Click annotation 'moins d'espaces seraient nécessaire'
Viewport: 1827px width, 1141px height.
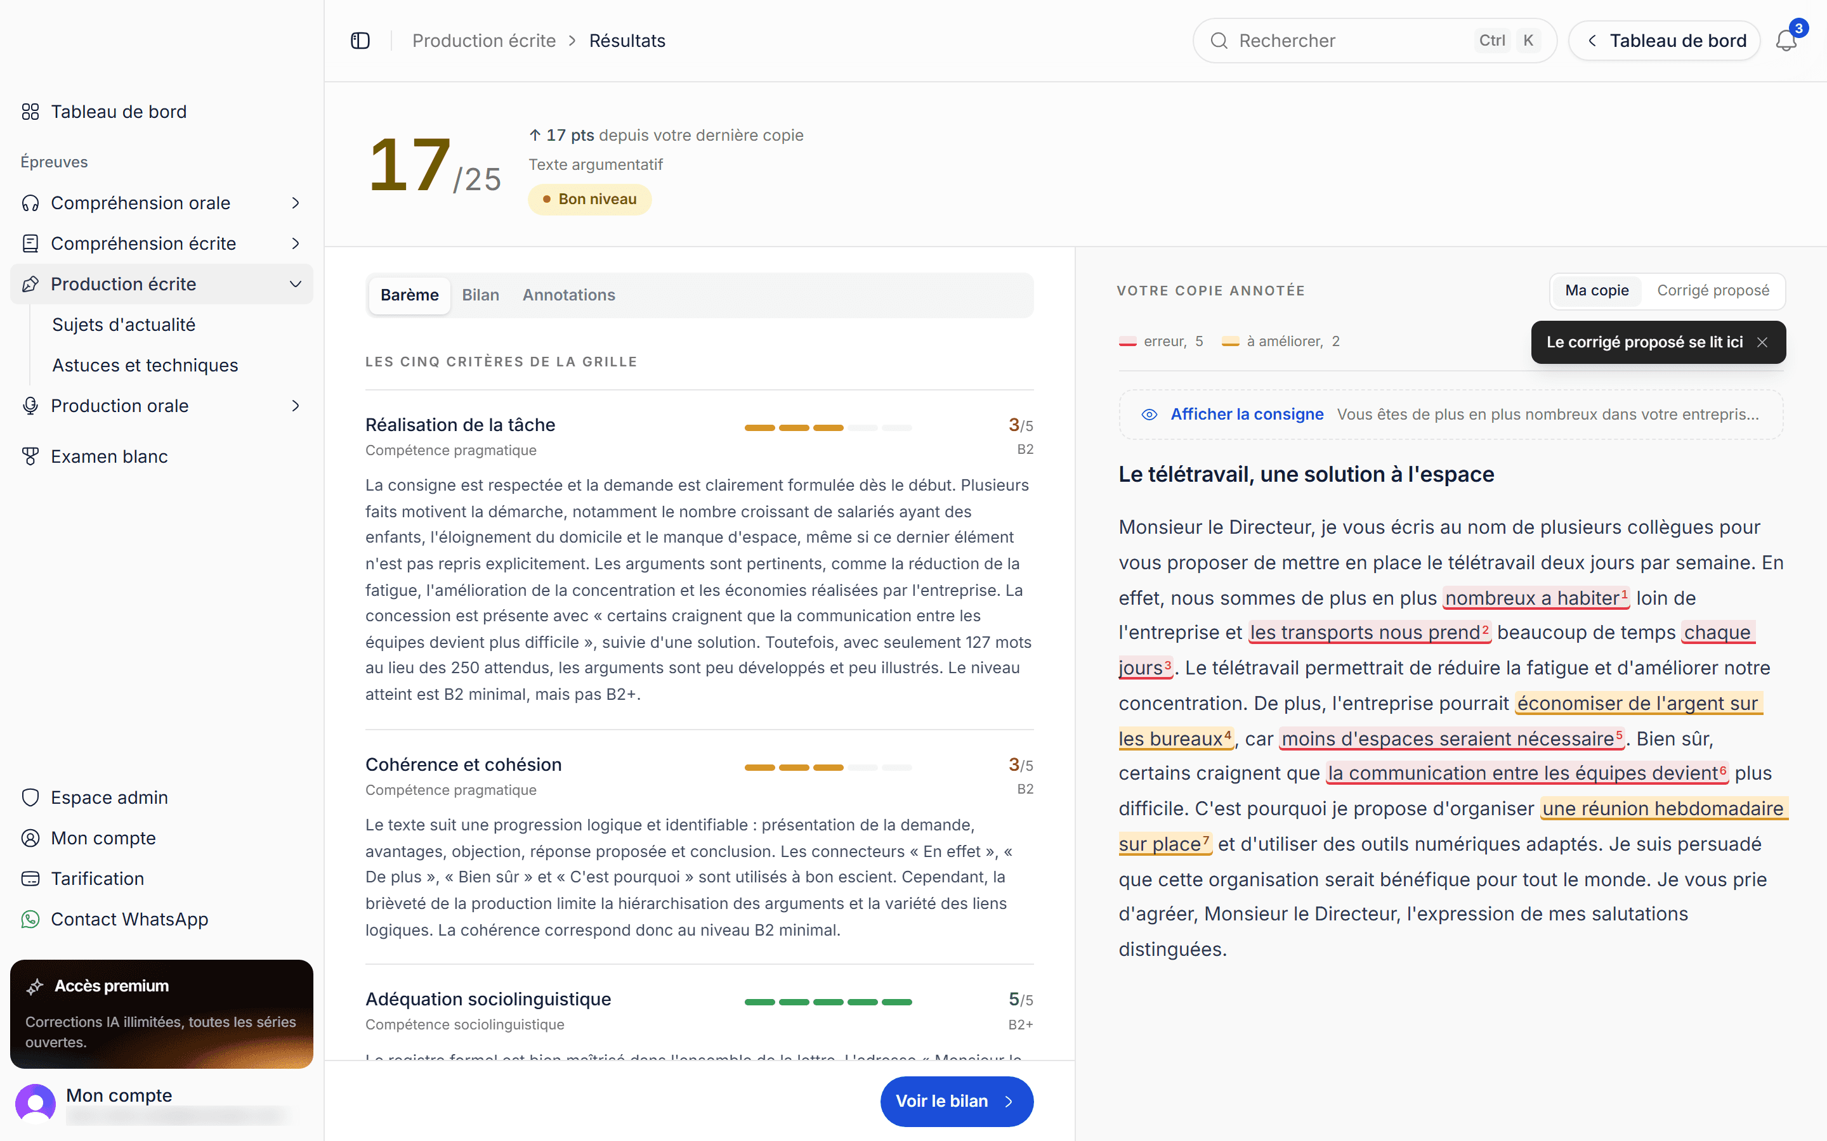1452,738
